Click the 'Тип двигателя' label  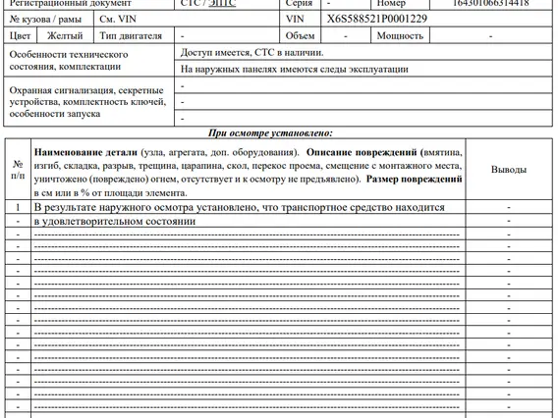[x=131, y=36]
